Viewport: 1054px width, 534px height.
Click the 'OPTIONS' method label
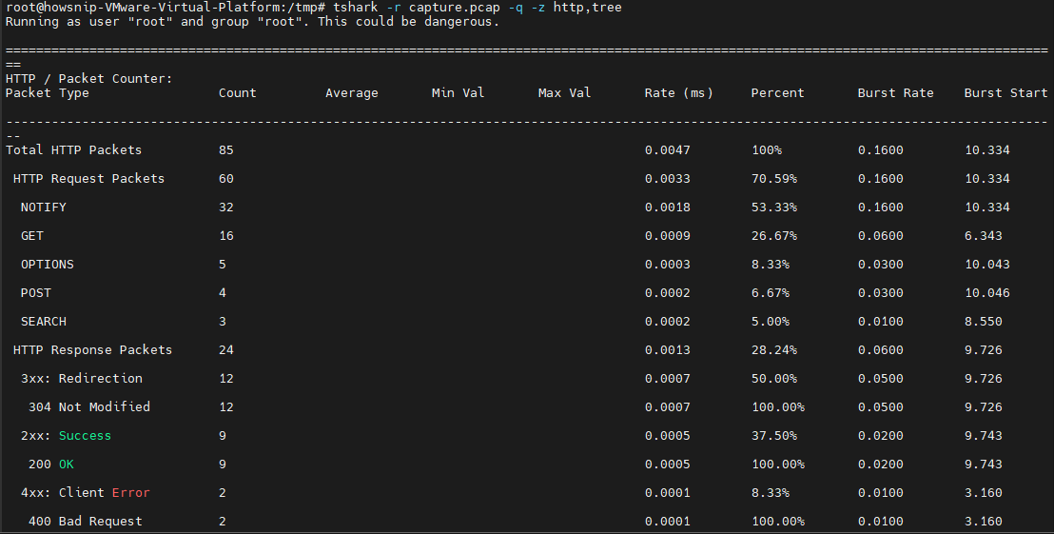(47, 265)
